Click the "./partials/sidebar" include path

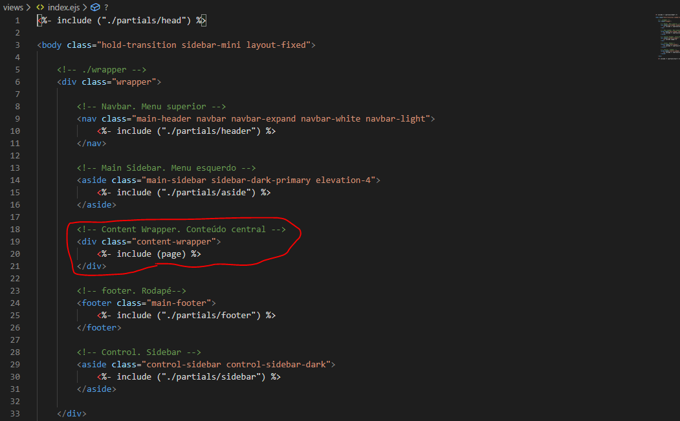[211, 377]
